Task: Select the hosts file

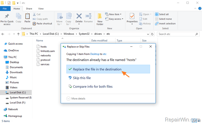Action: tap(42, 46)
